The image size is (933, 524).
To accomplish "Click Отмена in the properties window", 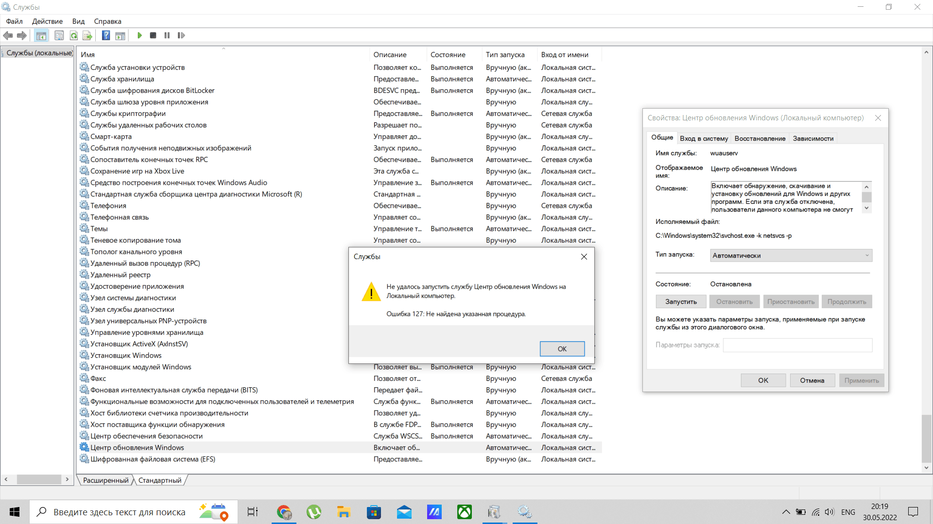I will click(x=812, y=380).
